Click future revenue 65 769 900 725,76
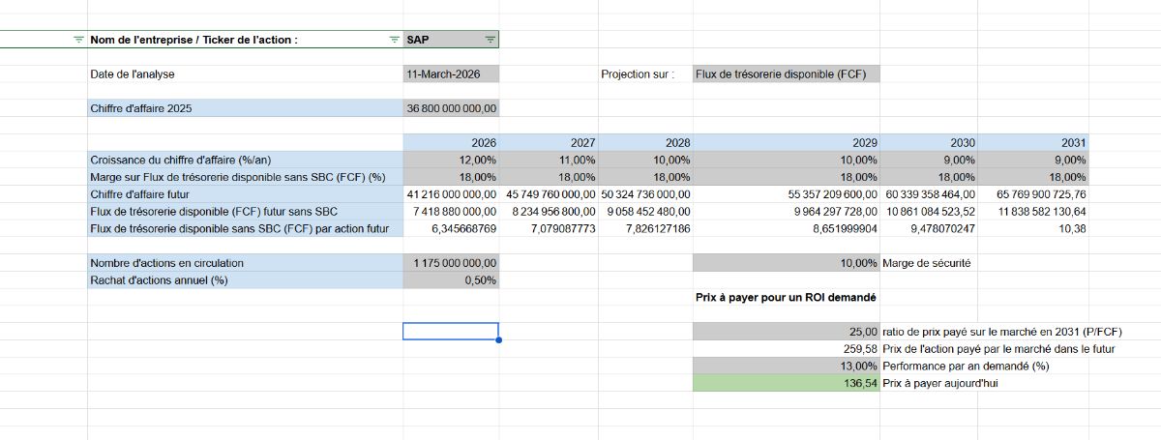This screenshot has width=1161, height=440. [x=1033, y=194]
